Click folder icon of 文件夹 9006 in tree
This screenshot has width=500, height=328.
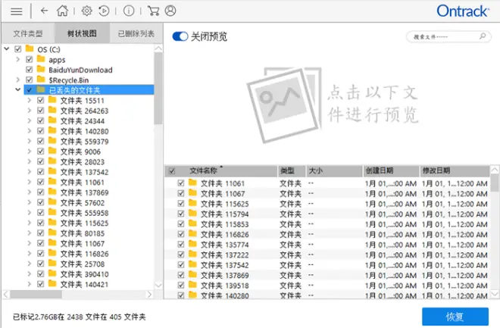point(52,151)
